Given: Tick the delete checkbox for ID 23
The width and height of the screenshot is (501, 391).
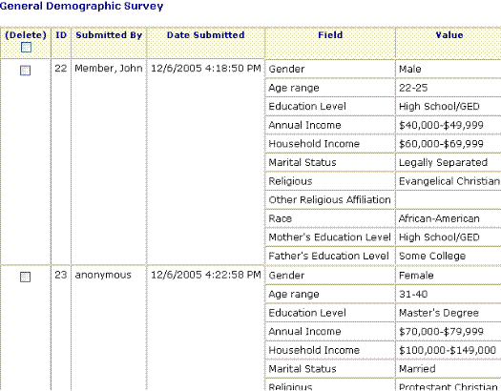Looking at the screenshot, I should [25, 277].
